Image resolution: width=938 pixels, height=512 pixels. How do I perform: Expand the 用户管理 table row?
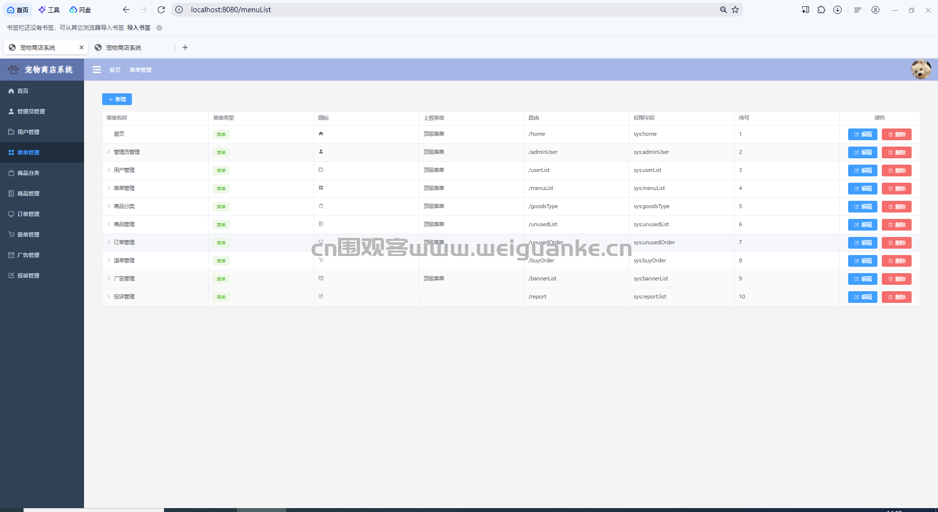point(108,170)
